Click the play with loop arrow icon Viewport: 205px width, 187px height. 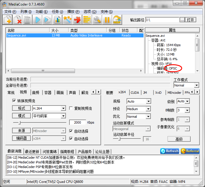tap(47, 20)
